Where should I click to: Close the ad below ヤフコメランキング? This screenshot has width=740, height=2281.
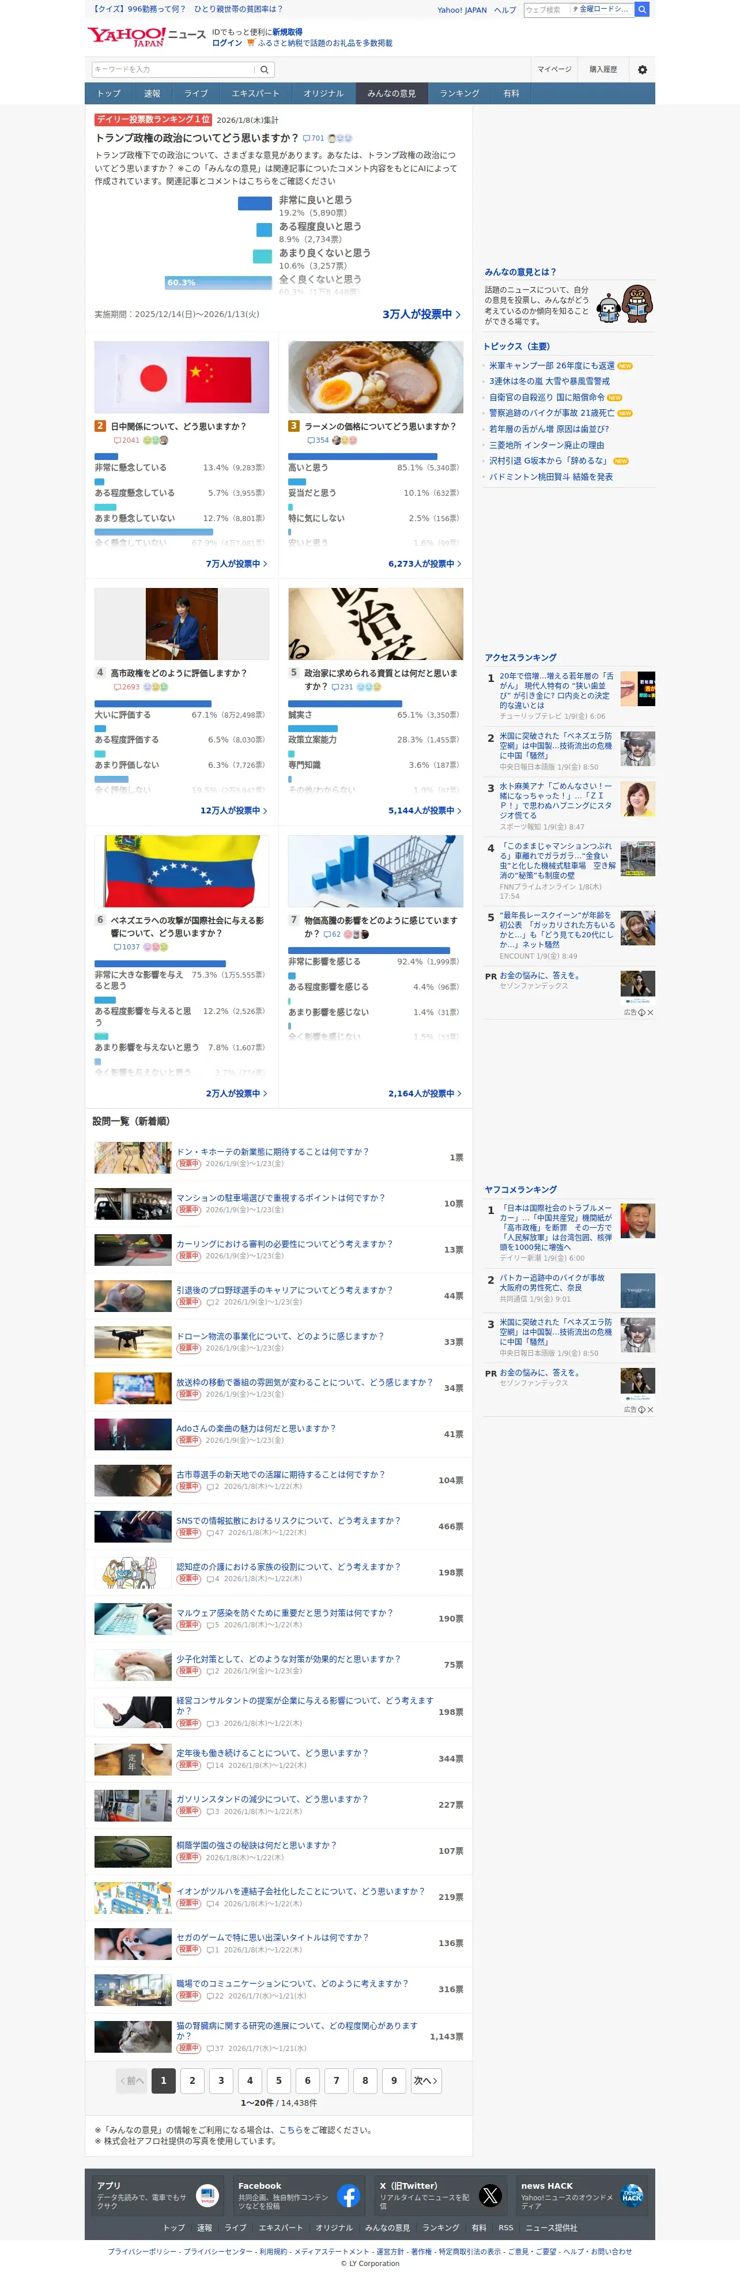coord(651,1409)
